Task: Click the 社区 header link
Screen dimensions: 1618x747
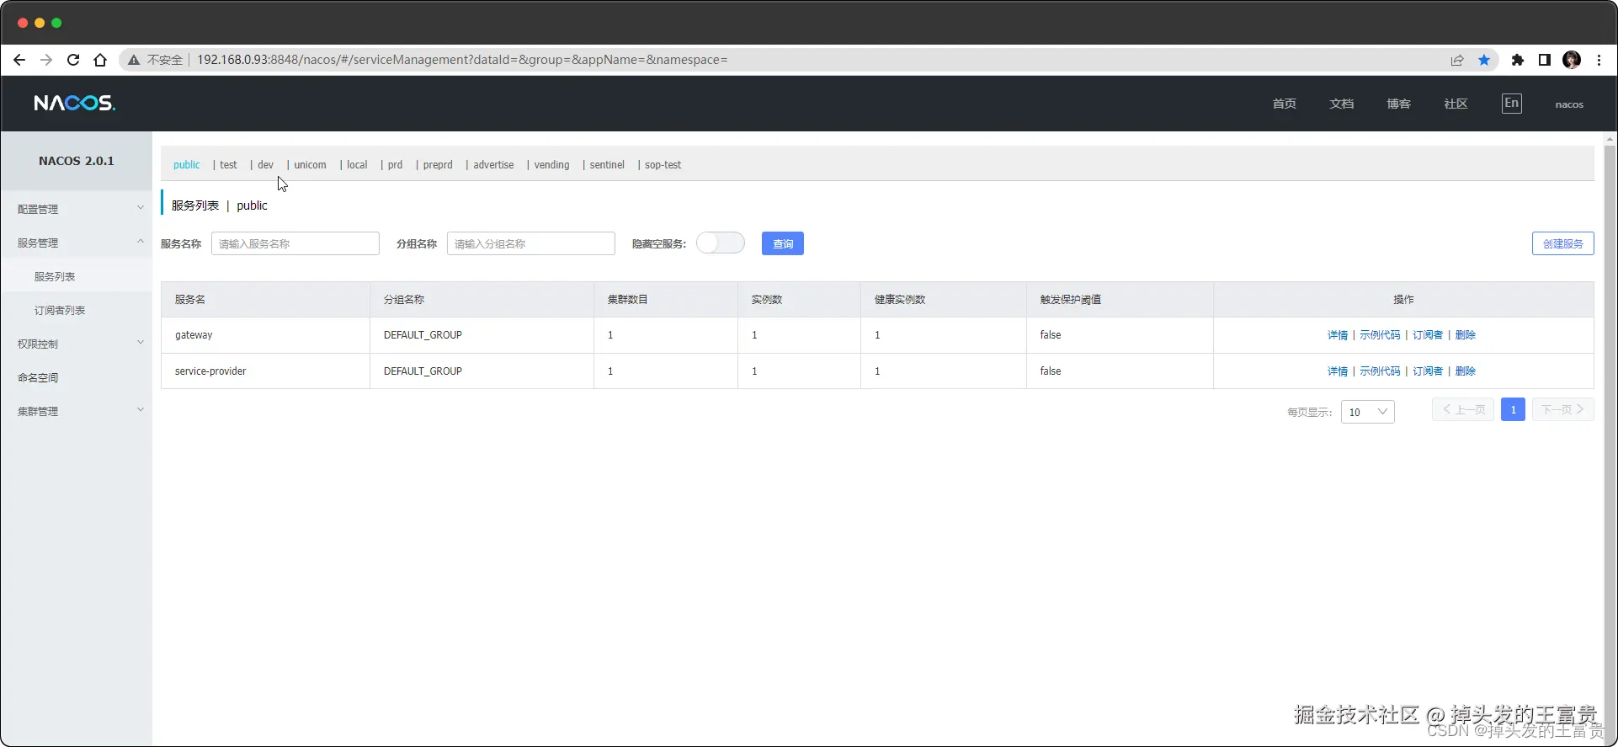Action: pos(1456,104)
